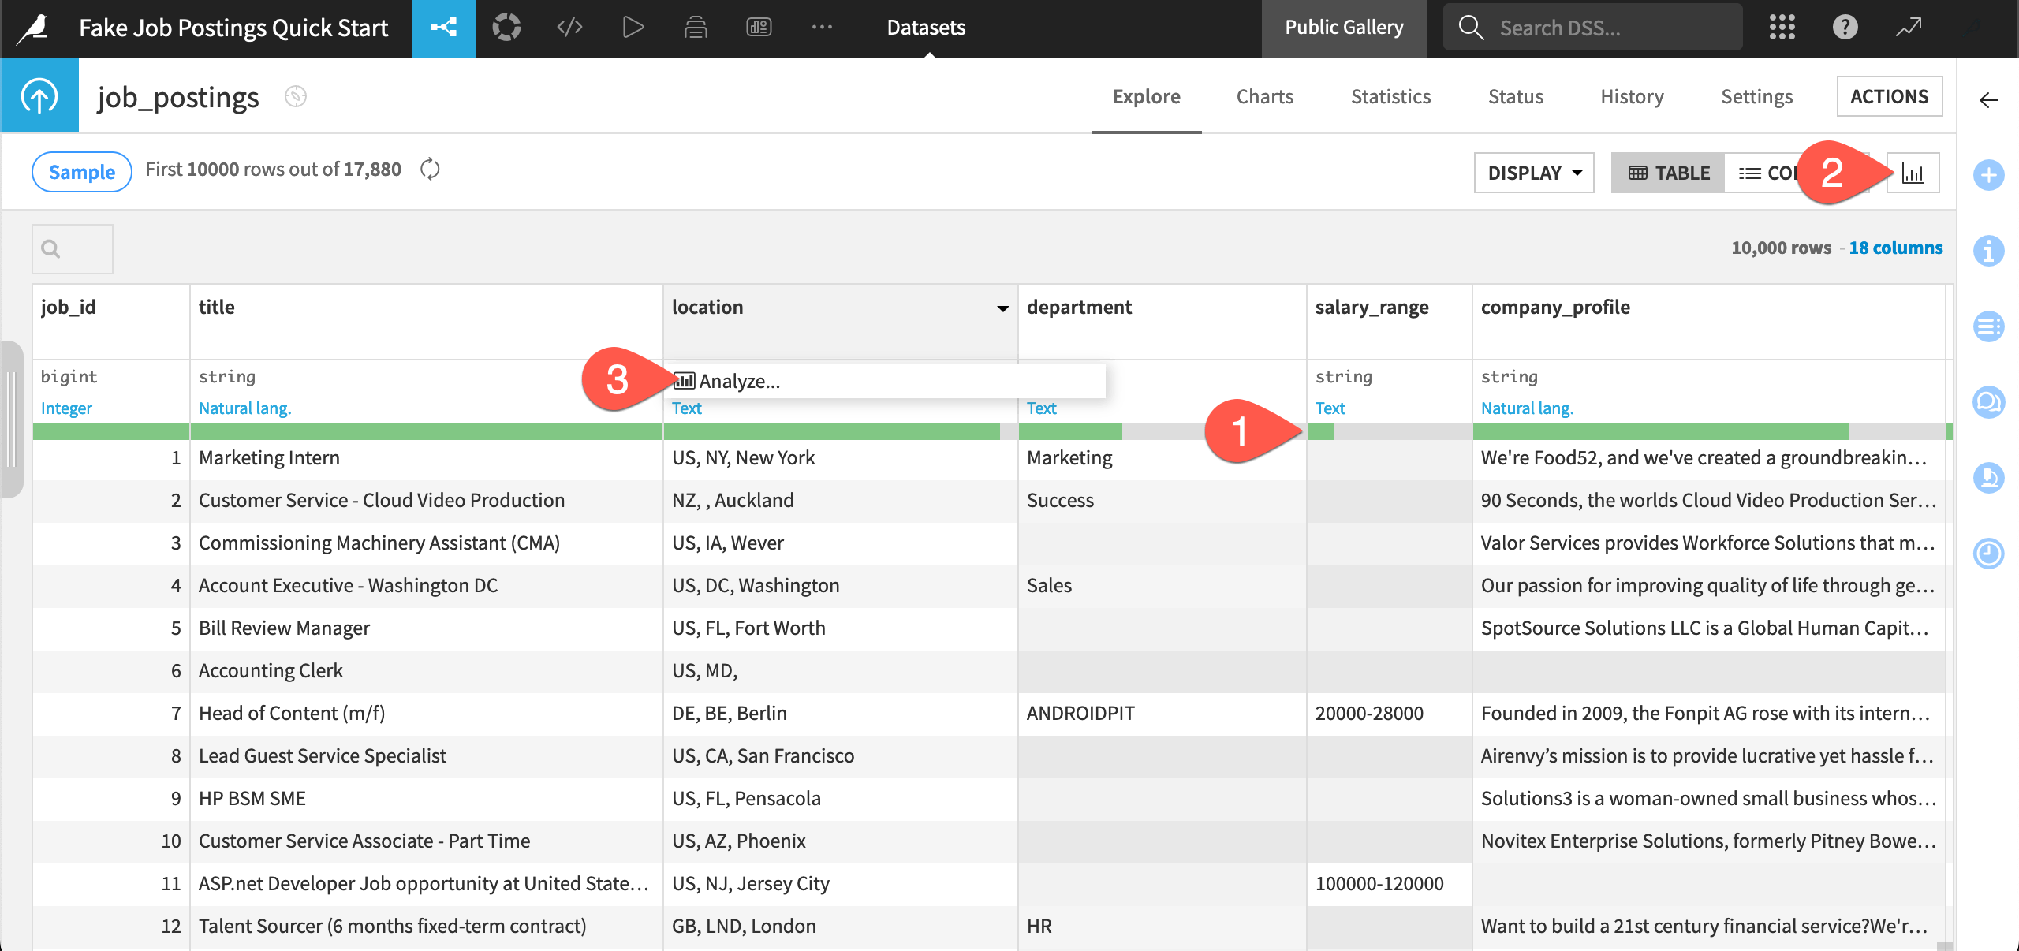
Task: Open the discussions chat icon in sidebar
Action: click(x=1988, y=402)
